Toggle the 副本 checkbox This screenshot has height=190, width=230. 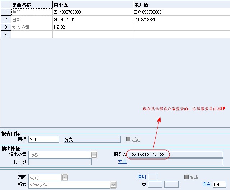(x=187, y=177)
